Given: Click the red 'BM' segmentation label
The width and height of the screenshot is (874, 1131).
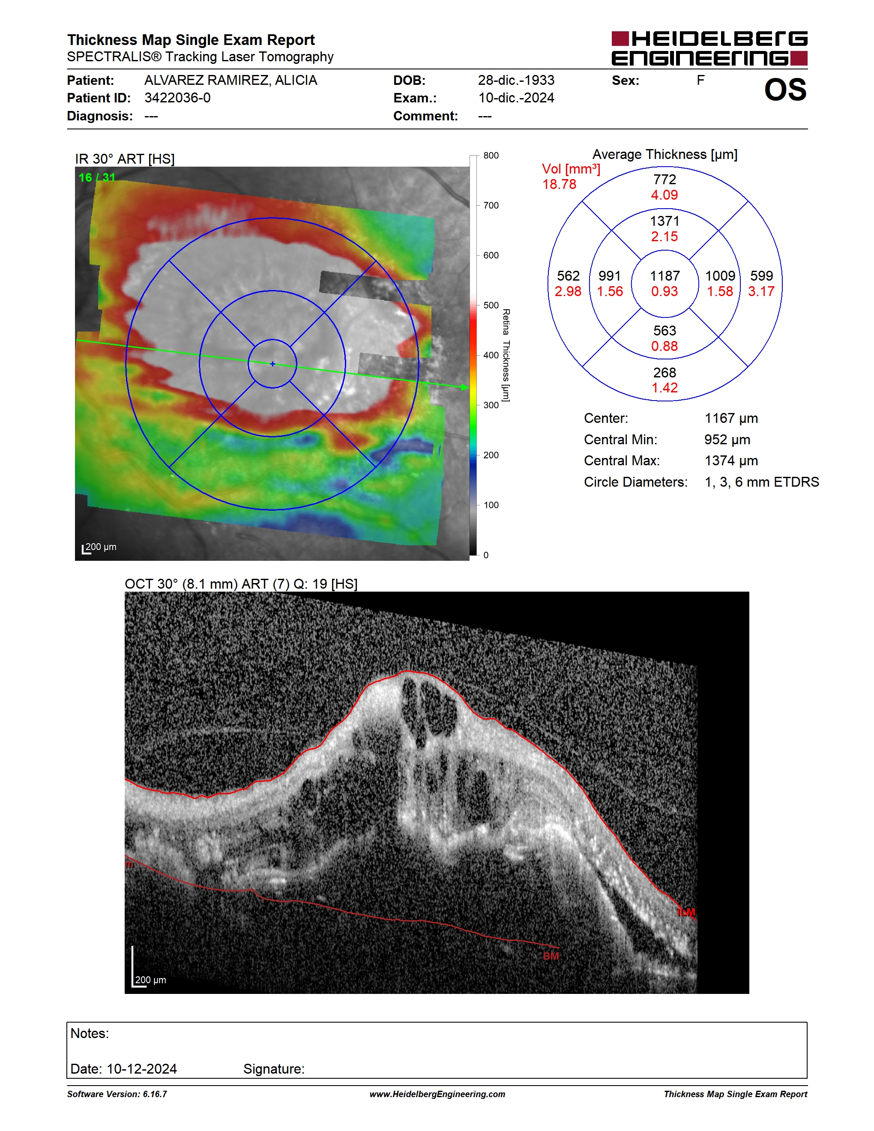Looking at the screenshot, I should click(x=551, y=956).
